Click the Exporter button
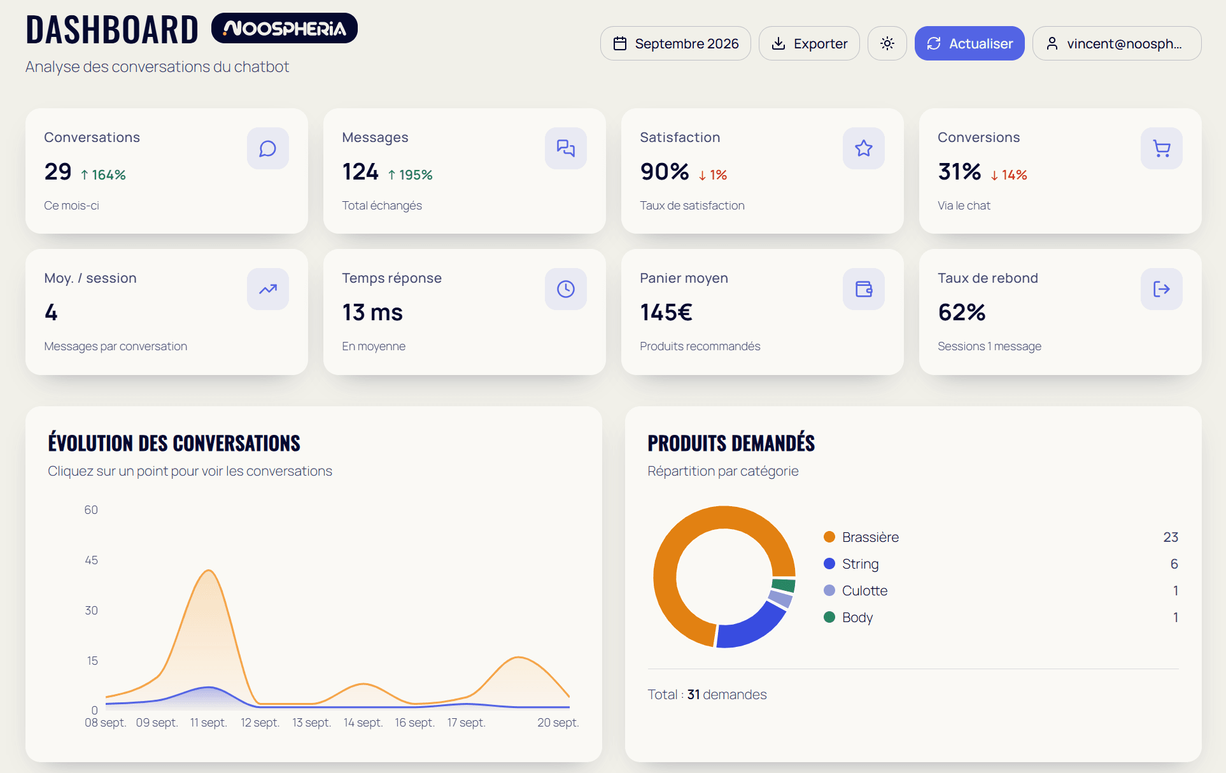The width and height of the screenshot is (1226, 773). [809, 43]
